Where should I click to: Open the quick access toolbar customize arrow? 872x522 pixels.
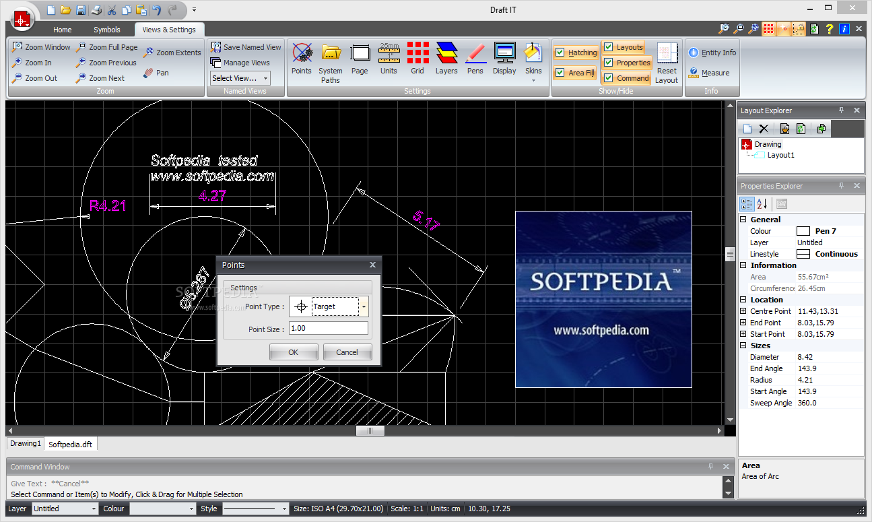pos(194,10)
